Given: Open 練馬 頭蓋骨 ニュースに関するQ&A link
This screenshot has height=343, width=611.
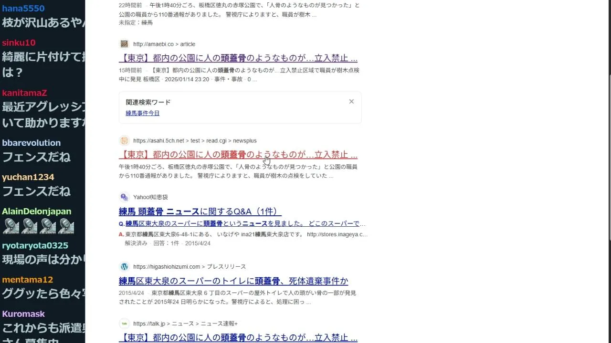Looking at the screenshot, I should [200, 212].
